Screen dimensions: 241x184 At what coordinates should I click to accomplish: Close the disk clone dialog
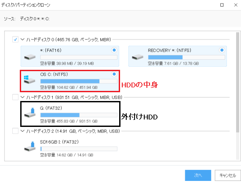point(236,5)
